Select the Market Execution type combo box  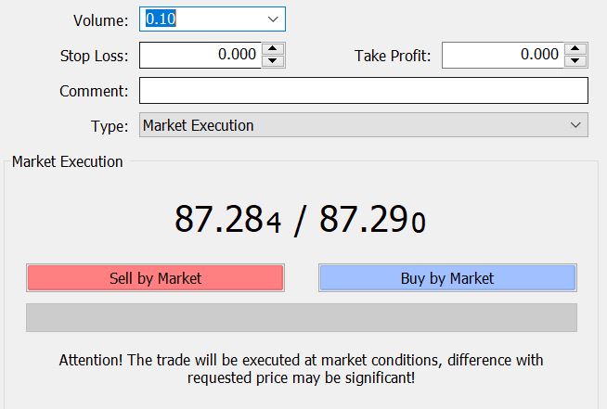pyautogui.click(x=364, y=125)
